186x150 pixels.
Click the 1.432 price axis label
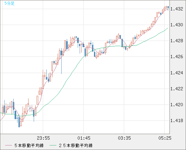point(177,9)
